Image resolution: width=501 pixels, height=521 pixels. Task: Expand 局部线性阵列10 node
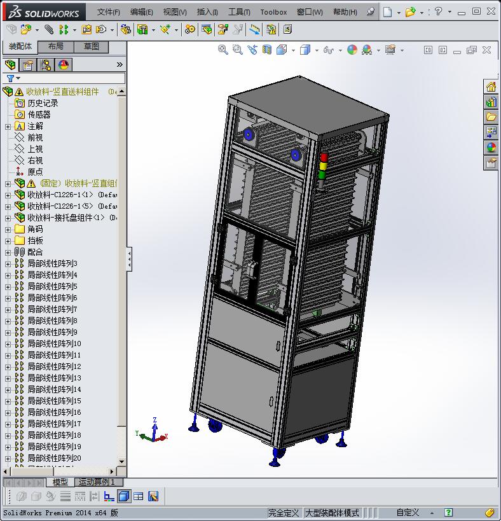(x=8, y=344)
